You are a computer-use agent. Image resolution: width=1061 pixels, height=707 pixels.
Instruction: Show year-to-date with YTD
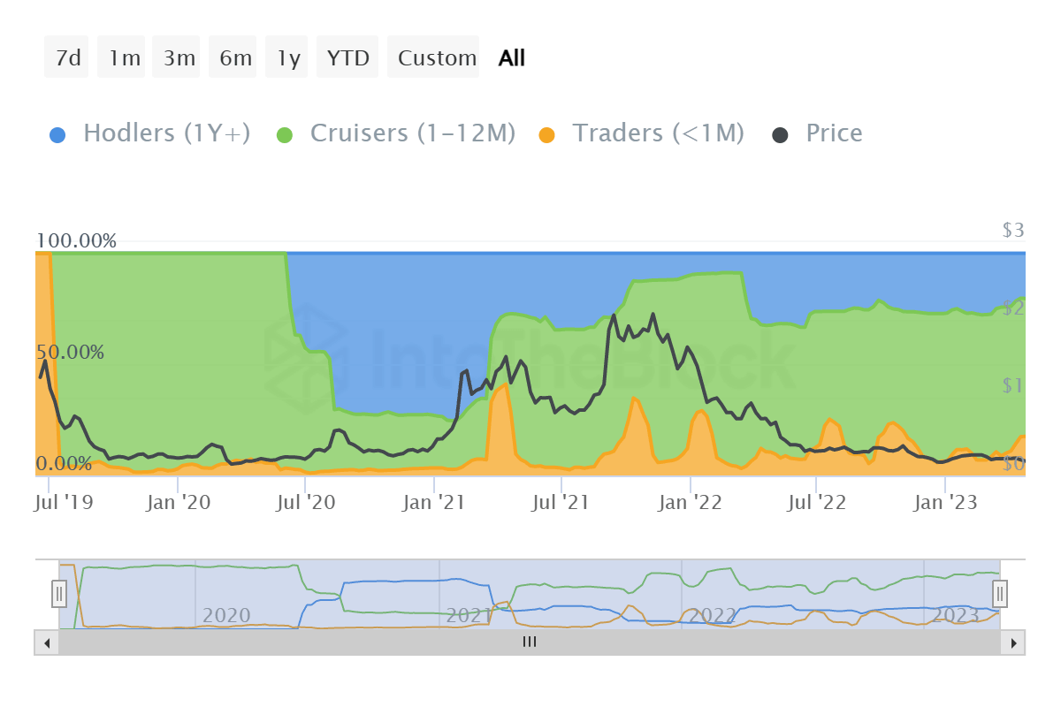pyautogui.click(x=348, y=58)
